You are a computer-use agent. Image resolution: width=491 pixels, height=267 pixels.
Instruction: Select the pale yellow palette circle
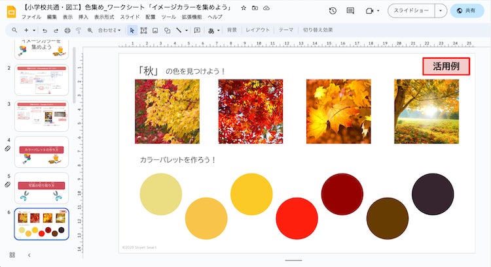[160, 195]
